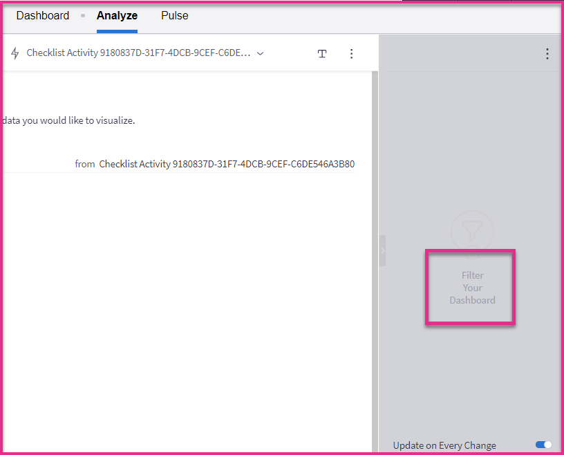564x455 pixels.
Task: Click the word 'from' before the data source
Action: pos(85,164)
